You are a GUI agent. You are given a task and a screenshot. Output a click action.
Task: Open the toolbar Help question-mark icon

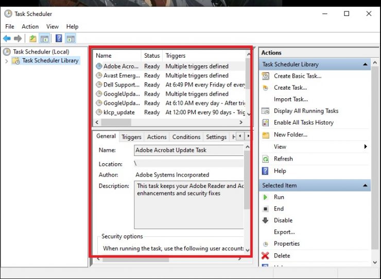(59, 39)
